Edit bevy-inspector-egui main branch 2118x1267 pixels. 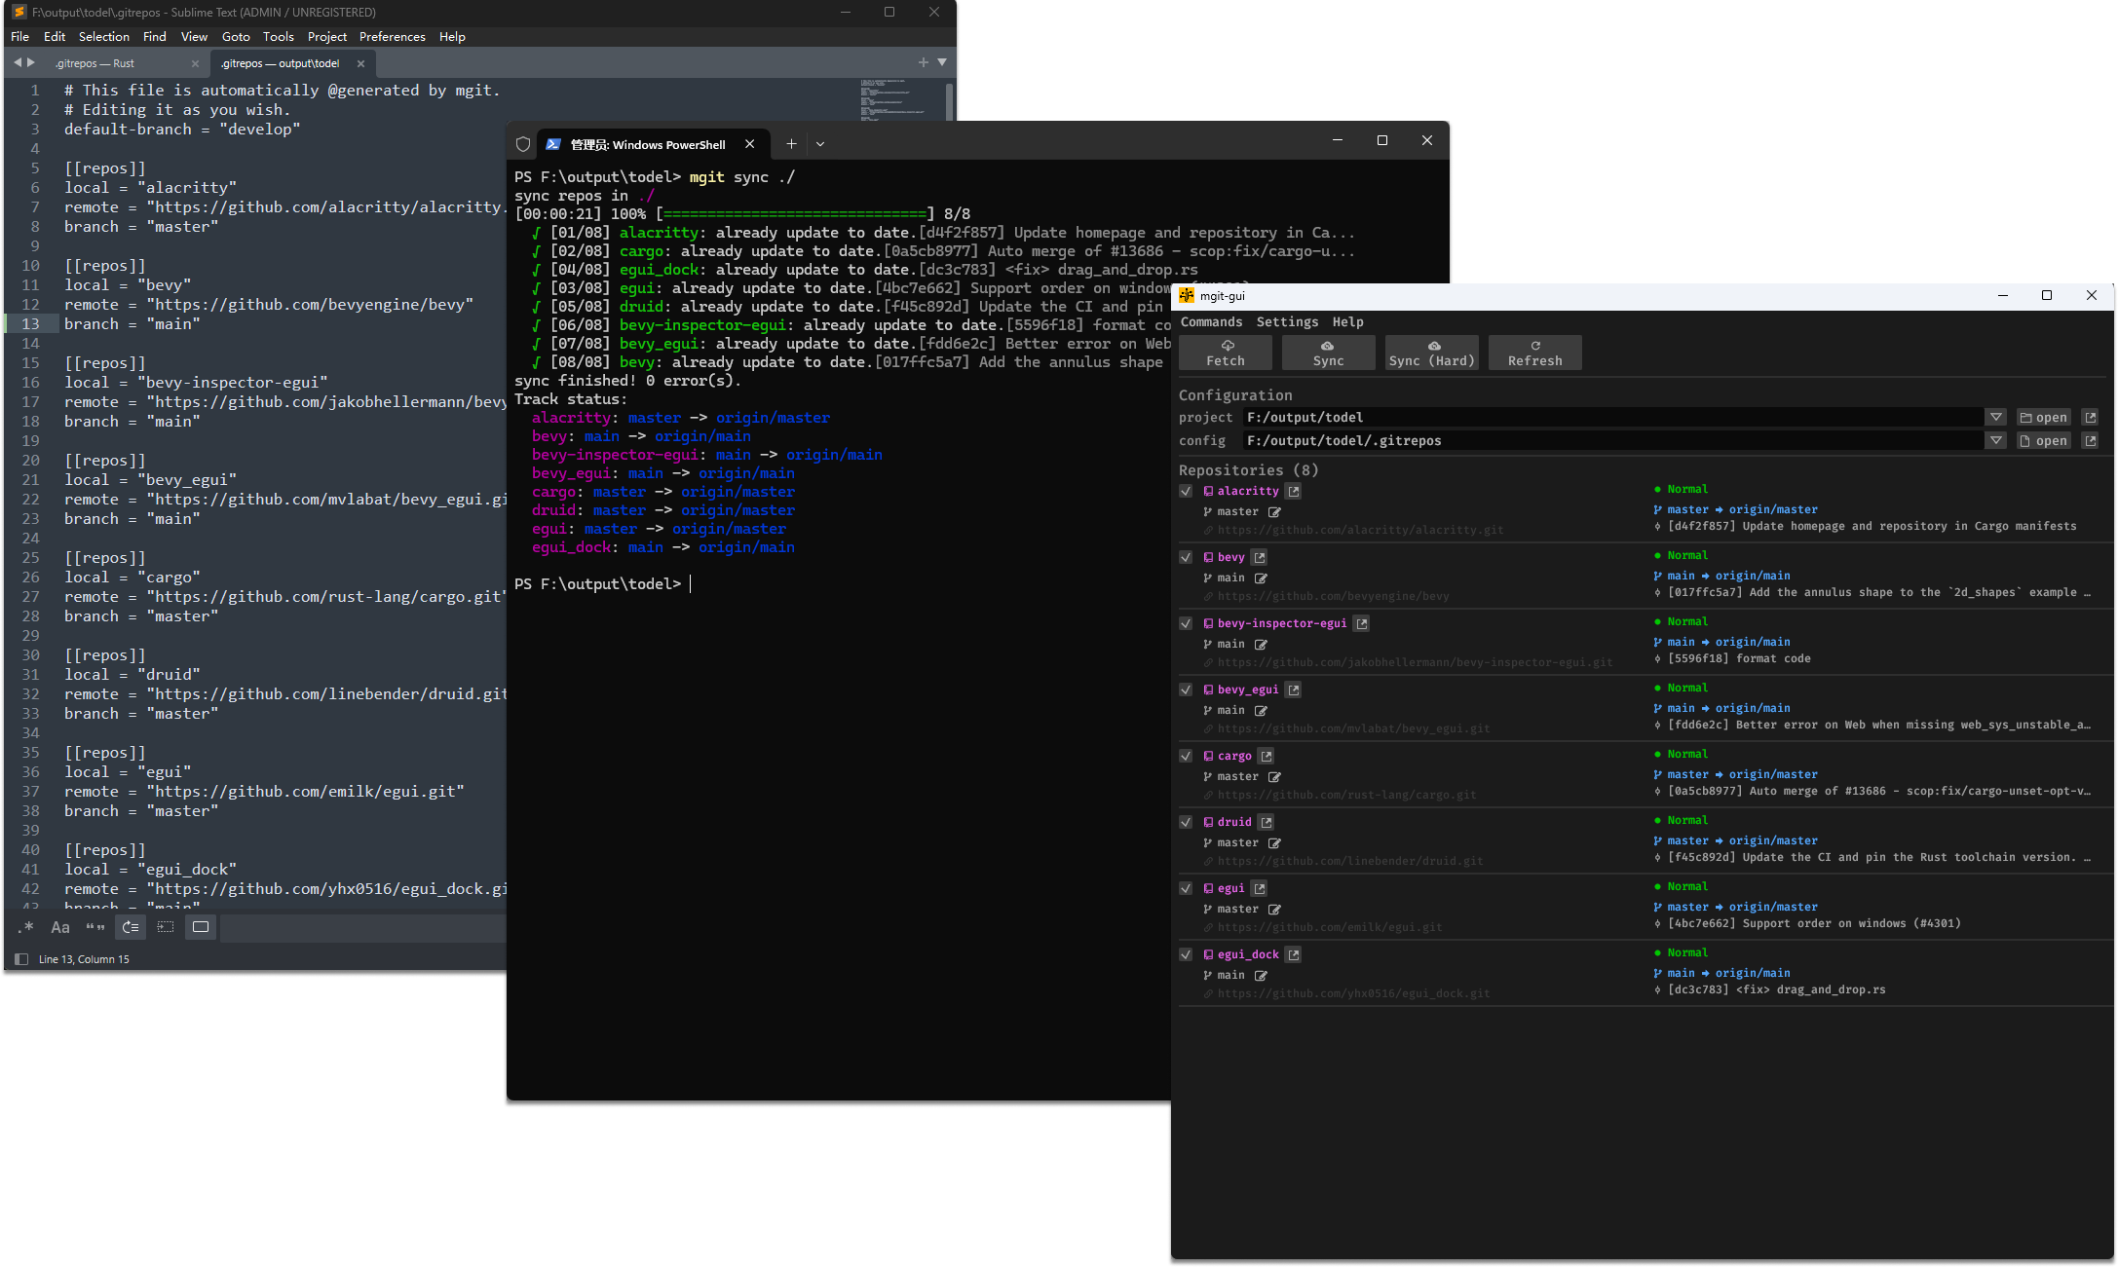click(x=1261, y=645)
